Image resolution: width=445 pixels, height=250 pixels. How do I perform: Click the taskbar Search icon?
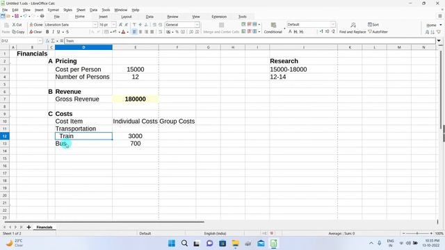pos(184,243)
